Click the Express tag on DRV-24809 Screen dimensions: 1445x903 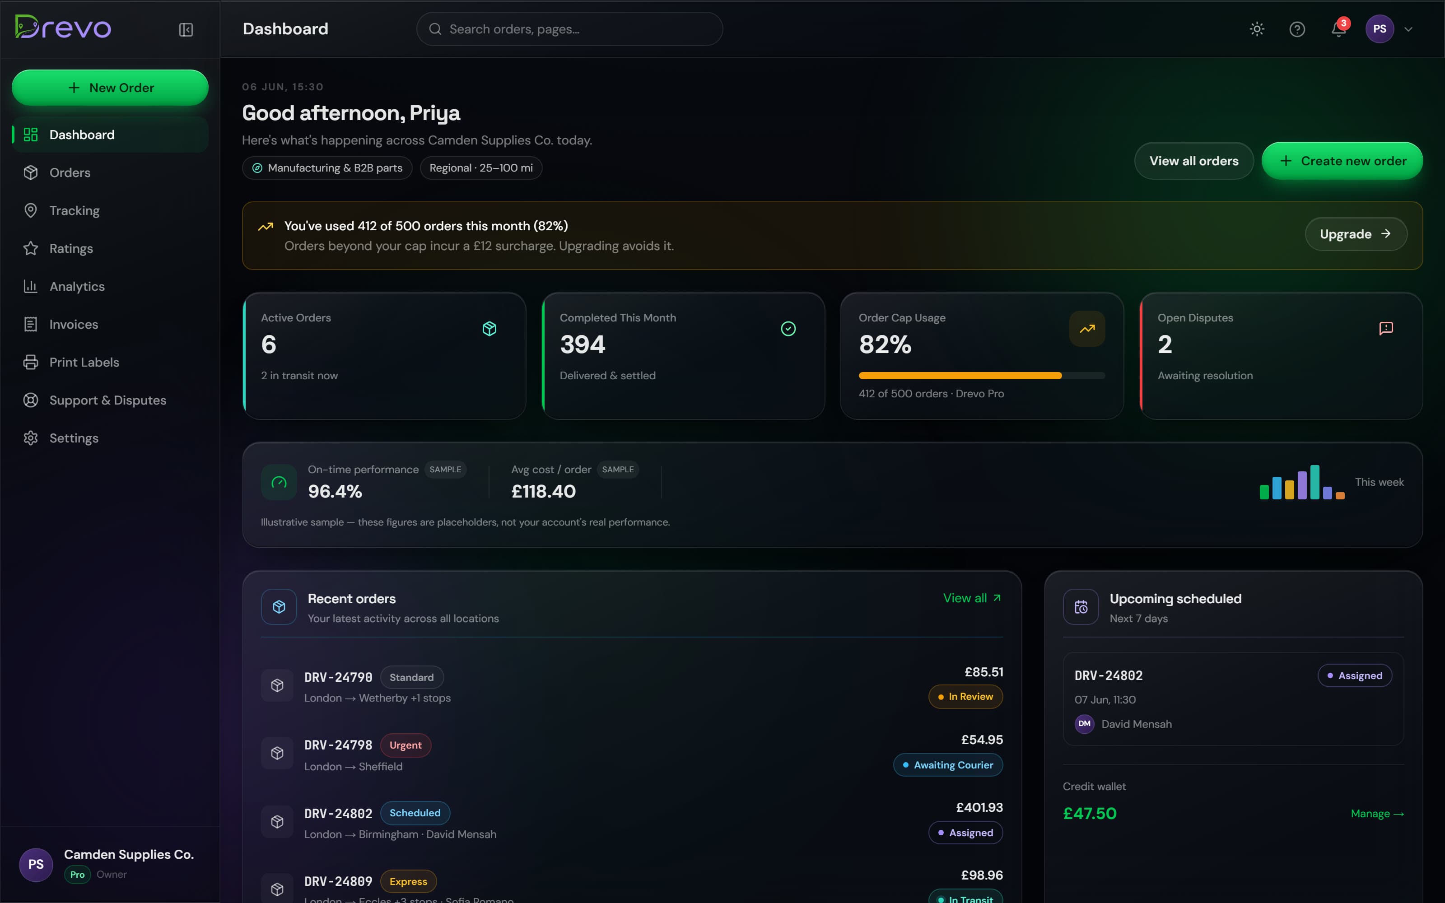point(408,881)
